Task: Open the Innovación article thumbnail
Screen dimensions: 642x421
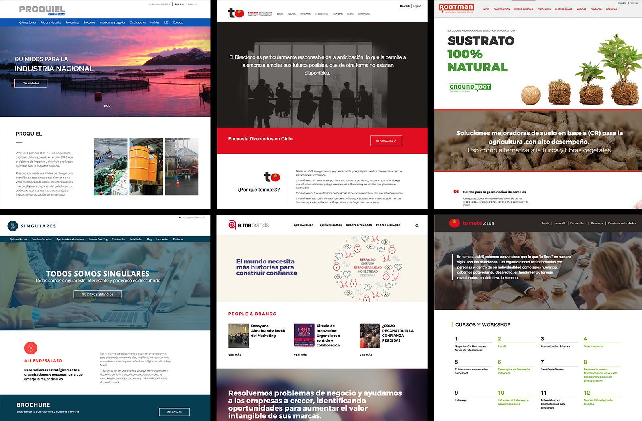Action: tap(304, 335)
